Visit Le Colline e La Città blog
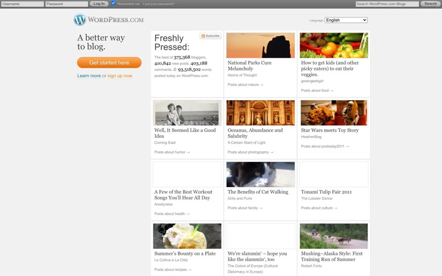Image resolution: width=442 pixels, height=276 pixels. [x=171, y=260]
